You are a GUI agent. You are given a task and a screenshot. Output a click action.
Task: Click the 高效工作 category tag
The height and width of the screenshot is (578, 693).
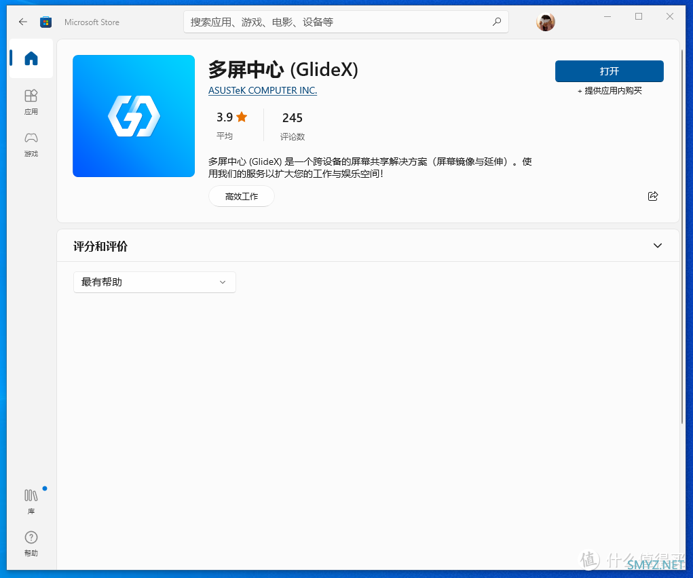(242, 196)
